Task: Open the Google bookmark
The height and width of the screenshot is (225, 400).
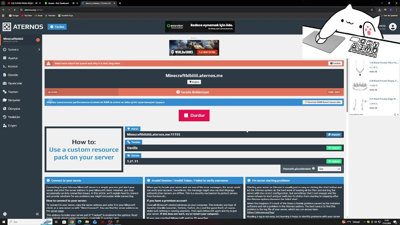Action: tap(14, 15)
